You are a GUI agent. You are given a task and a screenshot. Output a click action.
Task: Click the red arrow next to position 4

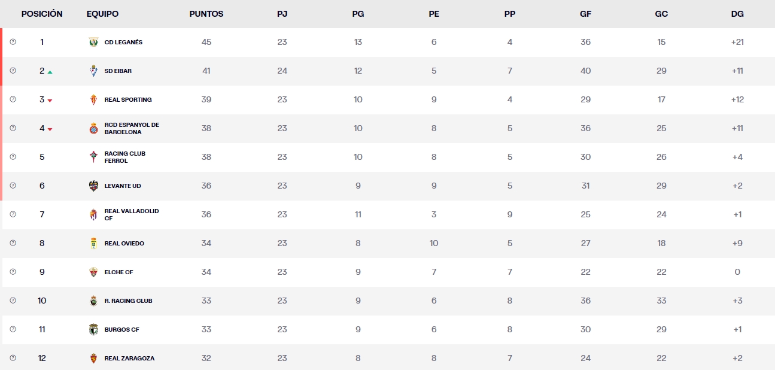[x=51, y=129]
